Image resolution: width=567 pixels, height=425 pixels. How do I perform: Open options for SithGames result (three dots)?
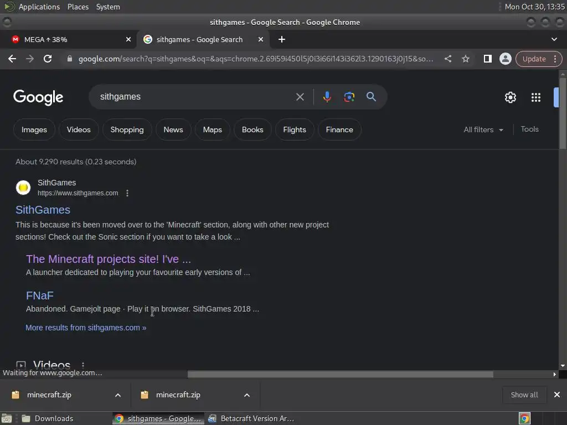click(x=127, y=193)
